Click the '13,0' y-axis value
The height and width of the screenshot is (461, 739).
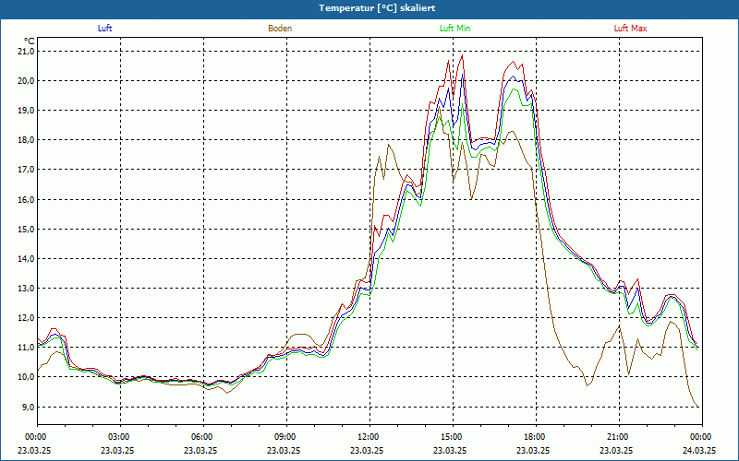coord(27,289)
